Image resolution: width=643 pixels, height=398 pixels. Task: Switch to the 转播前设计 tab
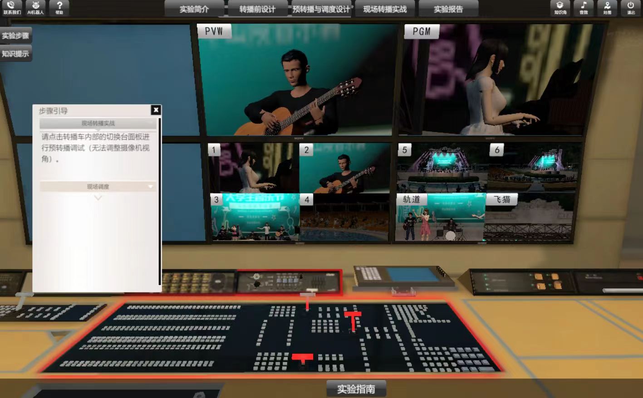257,9
